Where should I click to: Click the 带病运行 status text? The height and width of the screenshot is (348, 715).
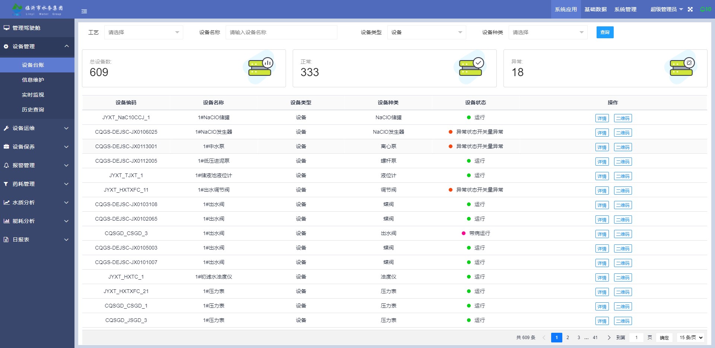click(x=480, y=233)
